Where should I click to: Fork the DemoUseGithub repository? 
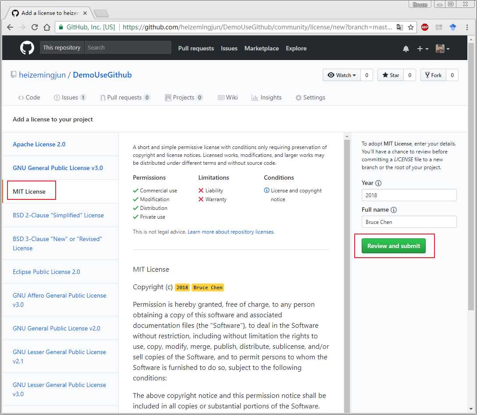pyautogui.click(x=433, y=75)
